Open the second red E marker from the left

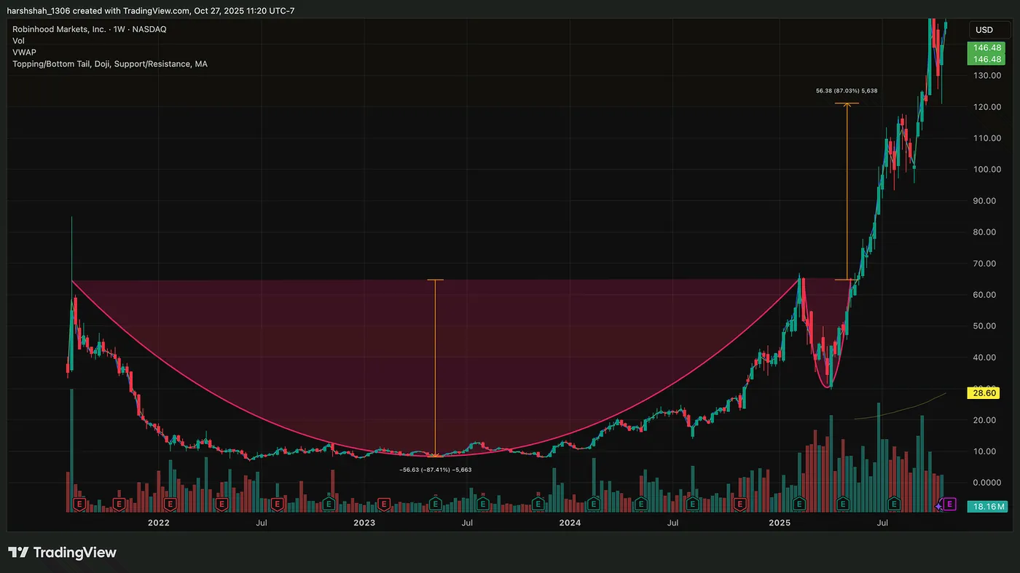coord(119,503)
